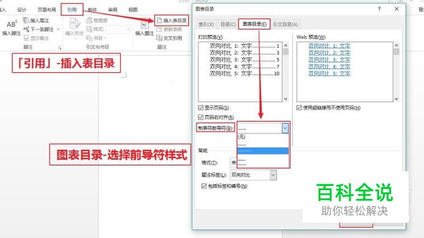The height and width of the screenshot is (238, 424).
Task: Toggle the 使用超链接而不使用页码(H) checkbox
Action: tap(299, 108)
